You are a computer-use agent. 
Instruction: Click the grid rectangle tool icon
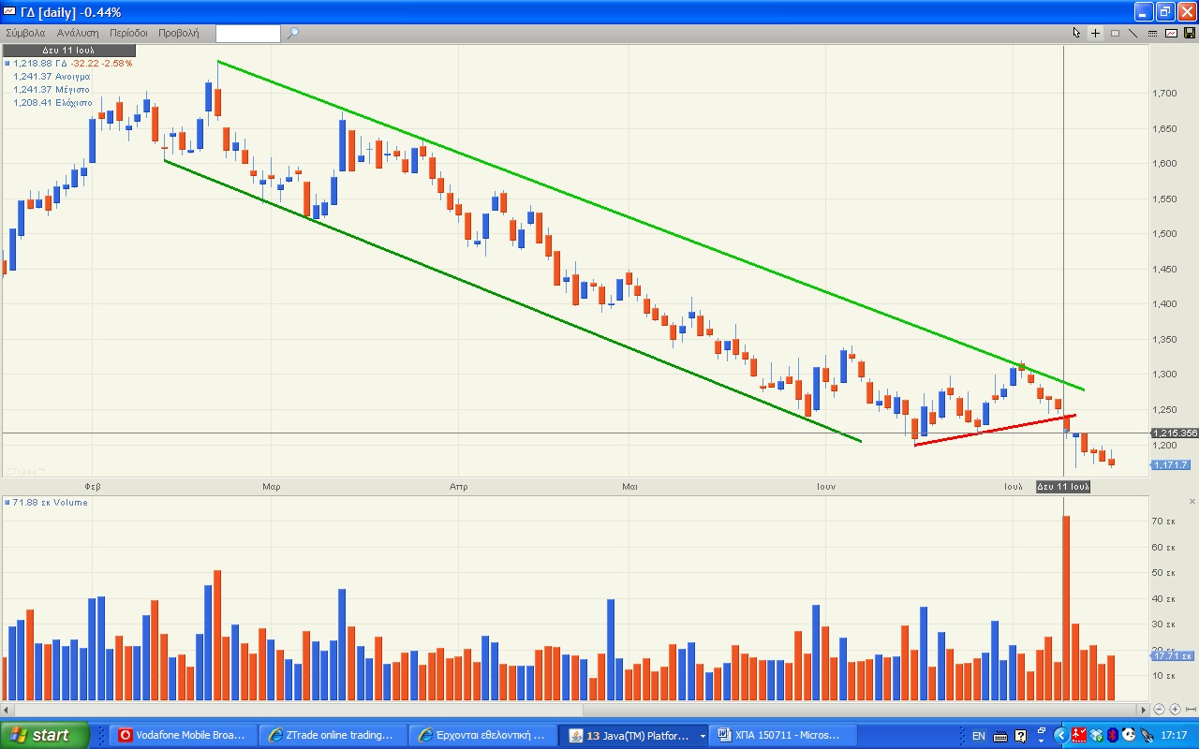tap(1115, 33)
